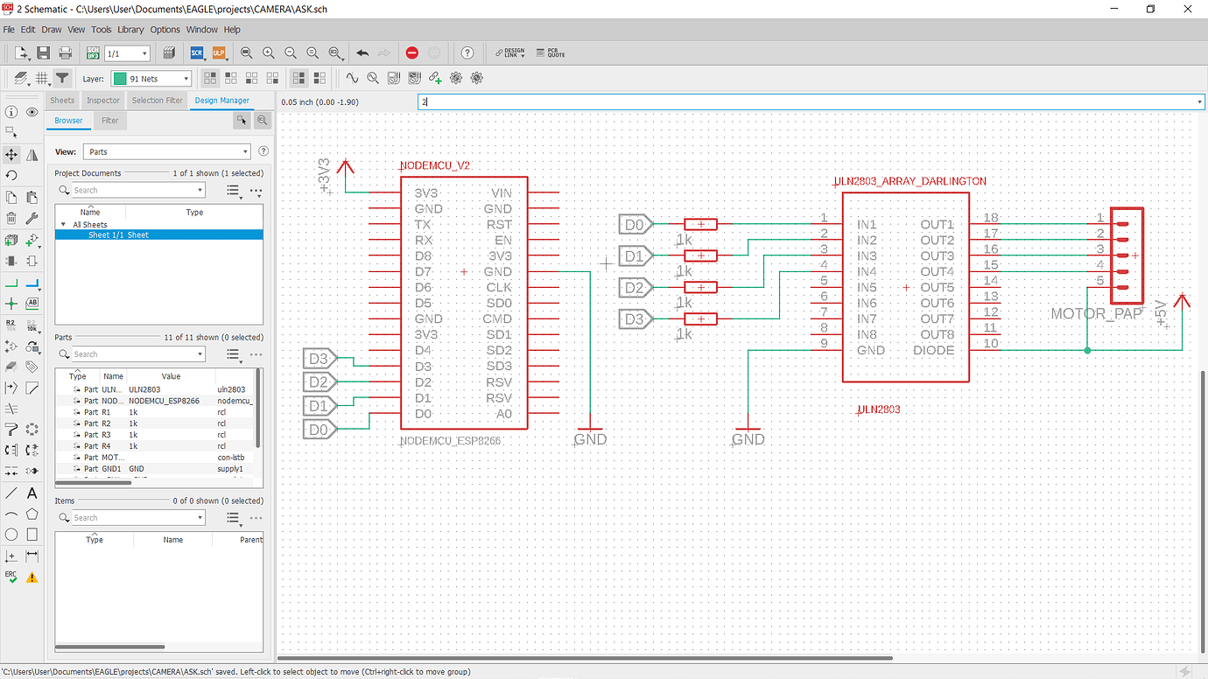Screen dimensions: 1208x679
Task: Toggle the grid settings button
Action: pos(41,78)
